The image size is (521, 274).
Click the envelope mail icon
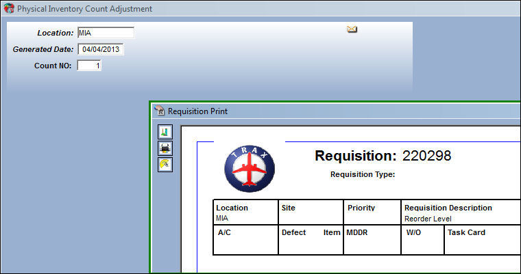click(352, 29)
